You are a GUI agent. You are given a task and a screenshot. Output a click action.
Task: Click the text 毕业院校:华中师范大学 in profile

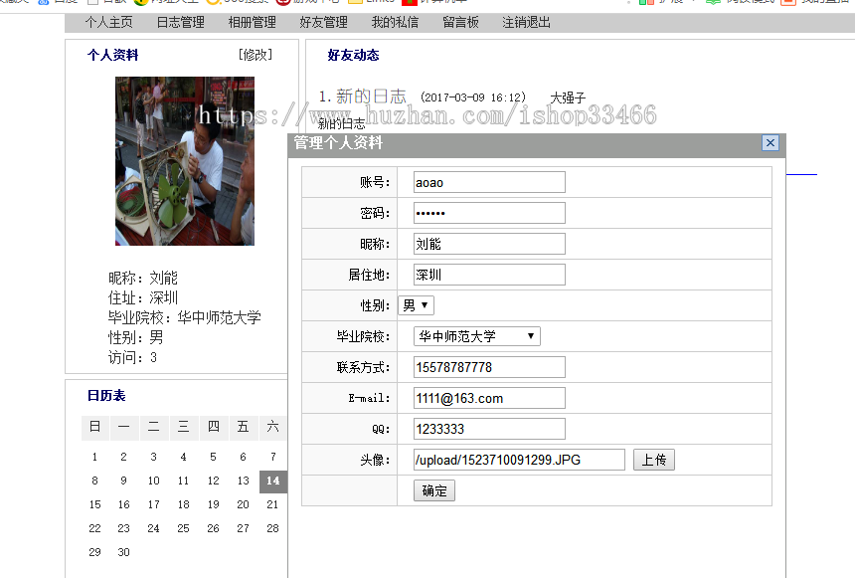[x=184, y=317]
